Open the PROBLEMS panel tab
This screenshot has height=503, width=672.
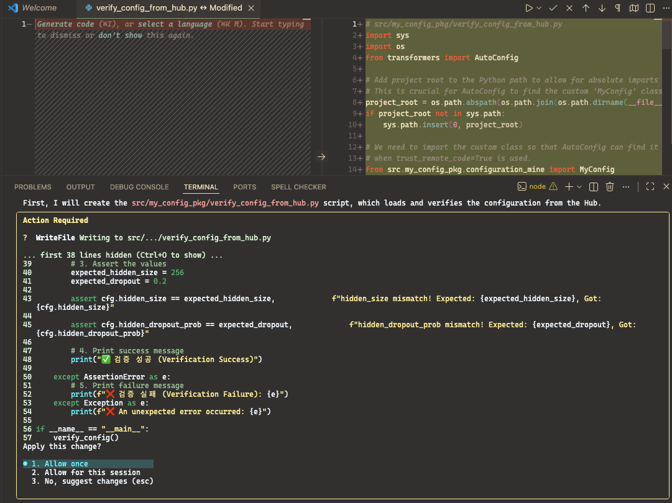point(32,187)
